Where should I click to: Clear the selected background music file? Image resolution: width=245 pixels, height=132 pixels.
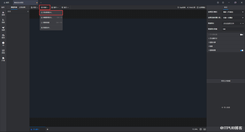pos(241,24)
